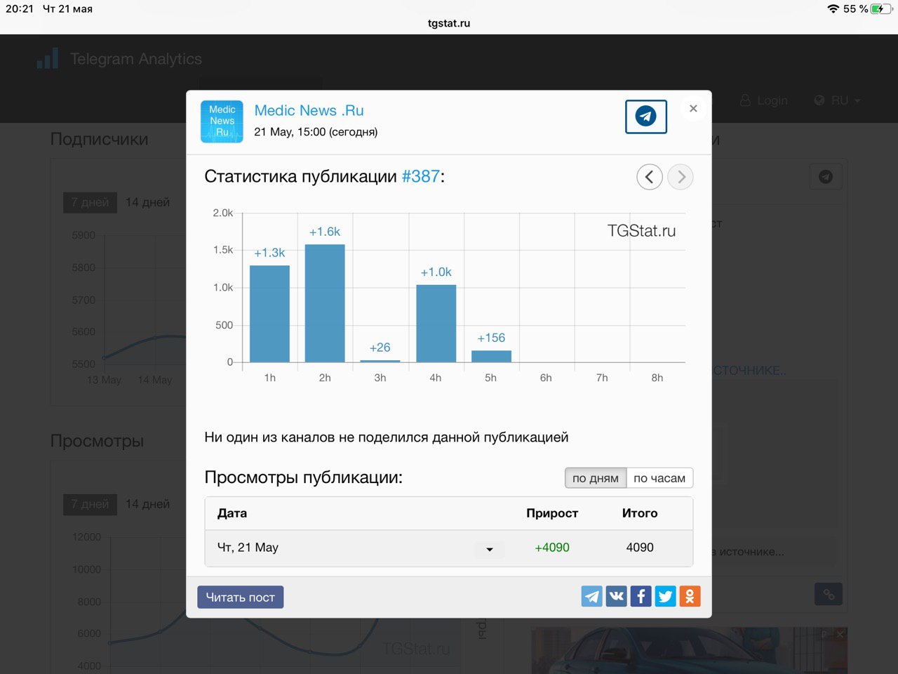The width and height of the screenshot is (898, 674).
Task: Select '7 дней' tab under Просмотры
Action: coord(90,504)
